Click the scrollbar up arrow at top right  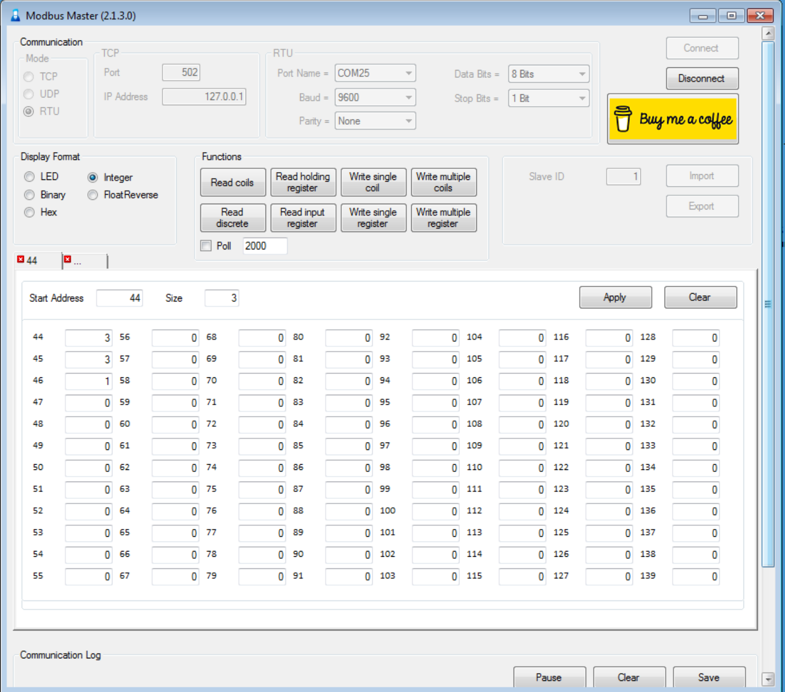768,34
